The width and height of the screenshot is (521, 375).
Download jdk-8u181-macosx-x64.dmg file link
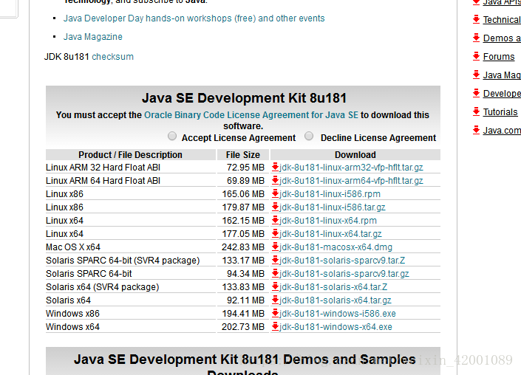[336, 247]
